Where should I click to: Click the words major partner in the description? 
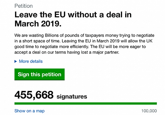coord(106,52)
